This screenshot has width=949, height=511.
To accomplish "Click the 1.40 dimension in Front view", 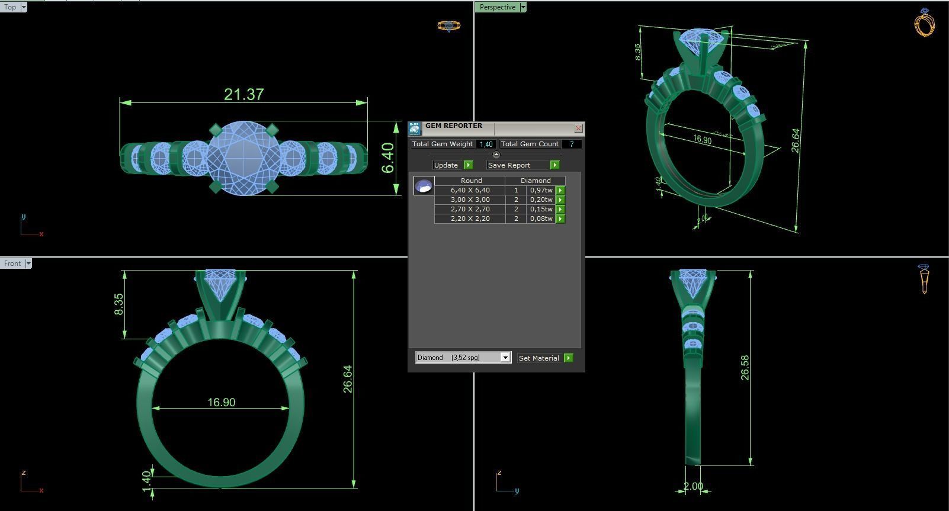I will tap(147, 480).
